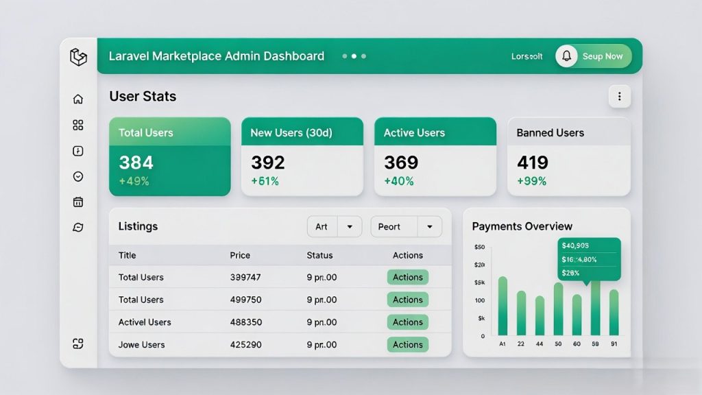Click the bar labeled 50 in chart
Viewport: 702px width, 395px height.
click(558, 309)
